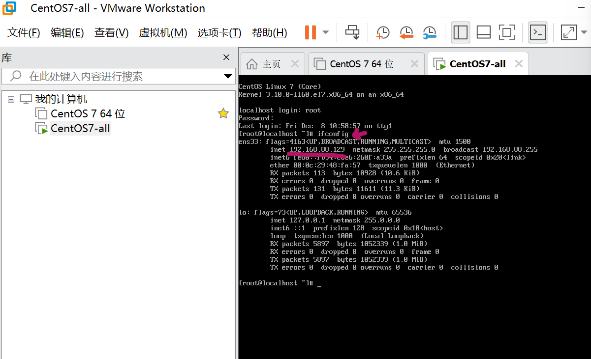Toggle the console view icon
This screenshot has height=359, width=591.
pos(538,32)
